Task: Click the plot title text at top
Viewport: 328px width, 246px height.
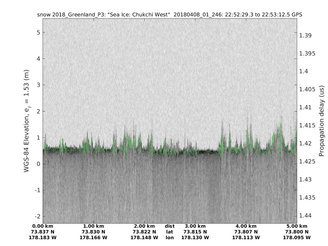Action: 169,15
